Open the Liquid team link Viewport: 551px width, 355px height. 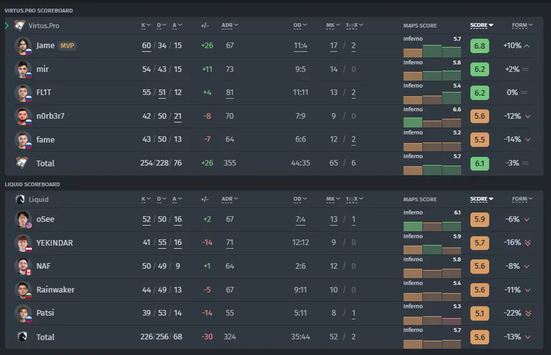click(39, 199)
